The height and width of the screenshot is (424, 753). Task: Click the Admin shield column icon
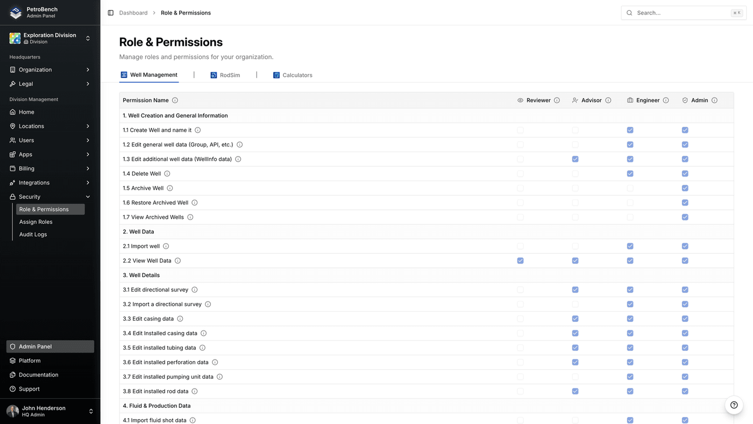[685, 100]
